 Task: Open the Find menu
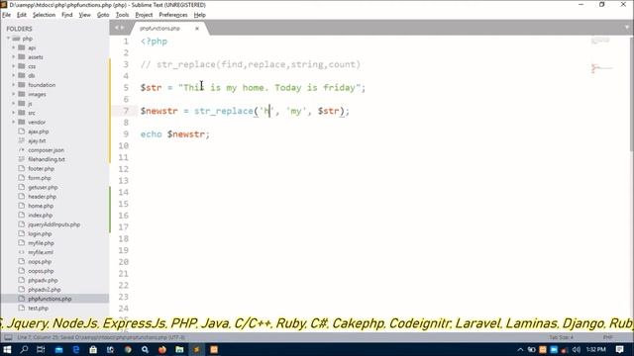pyautogui.click(x=67, y=15)
